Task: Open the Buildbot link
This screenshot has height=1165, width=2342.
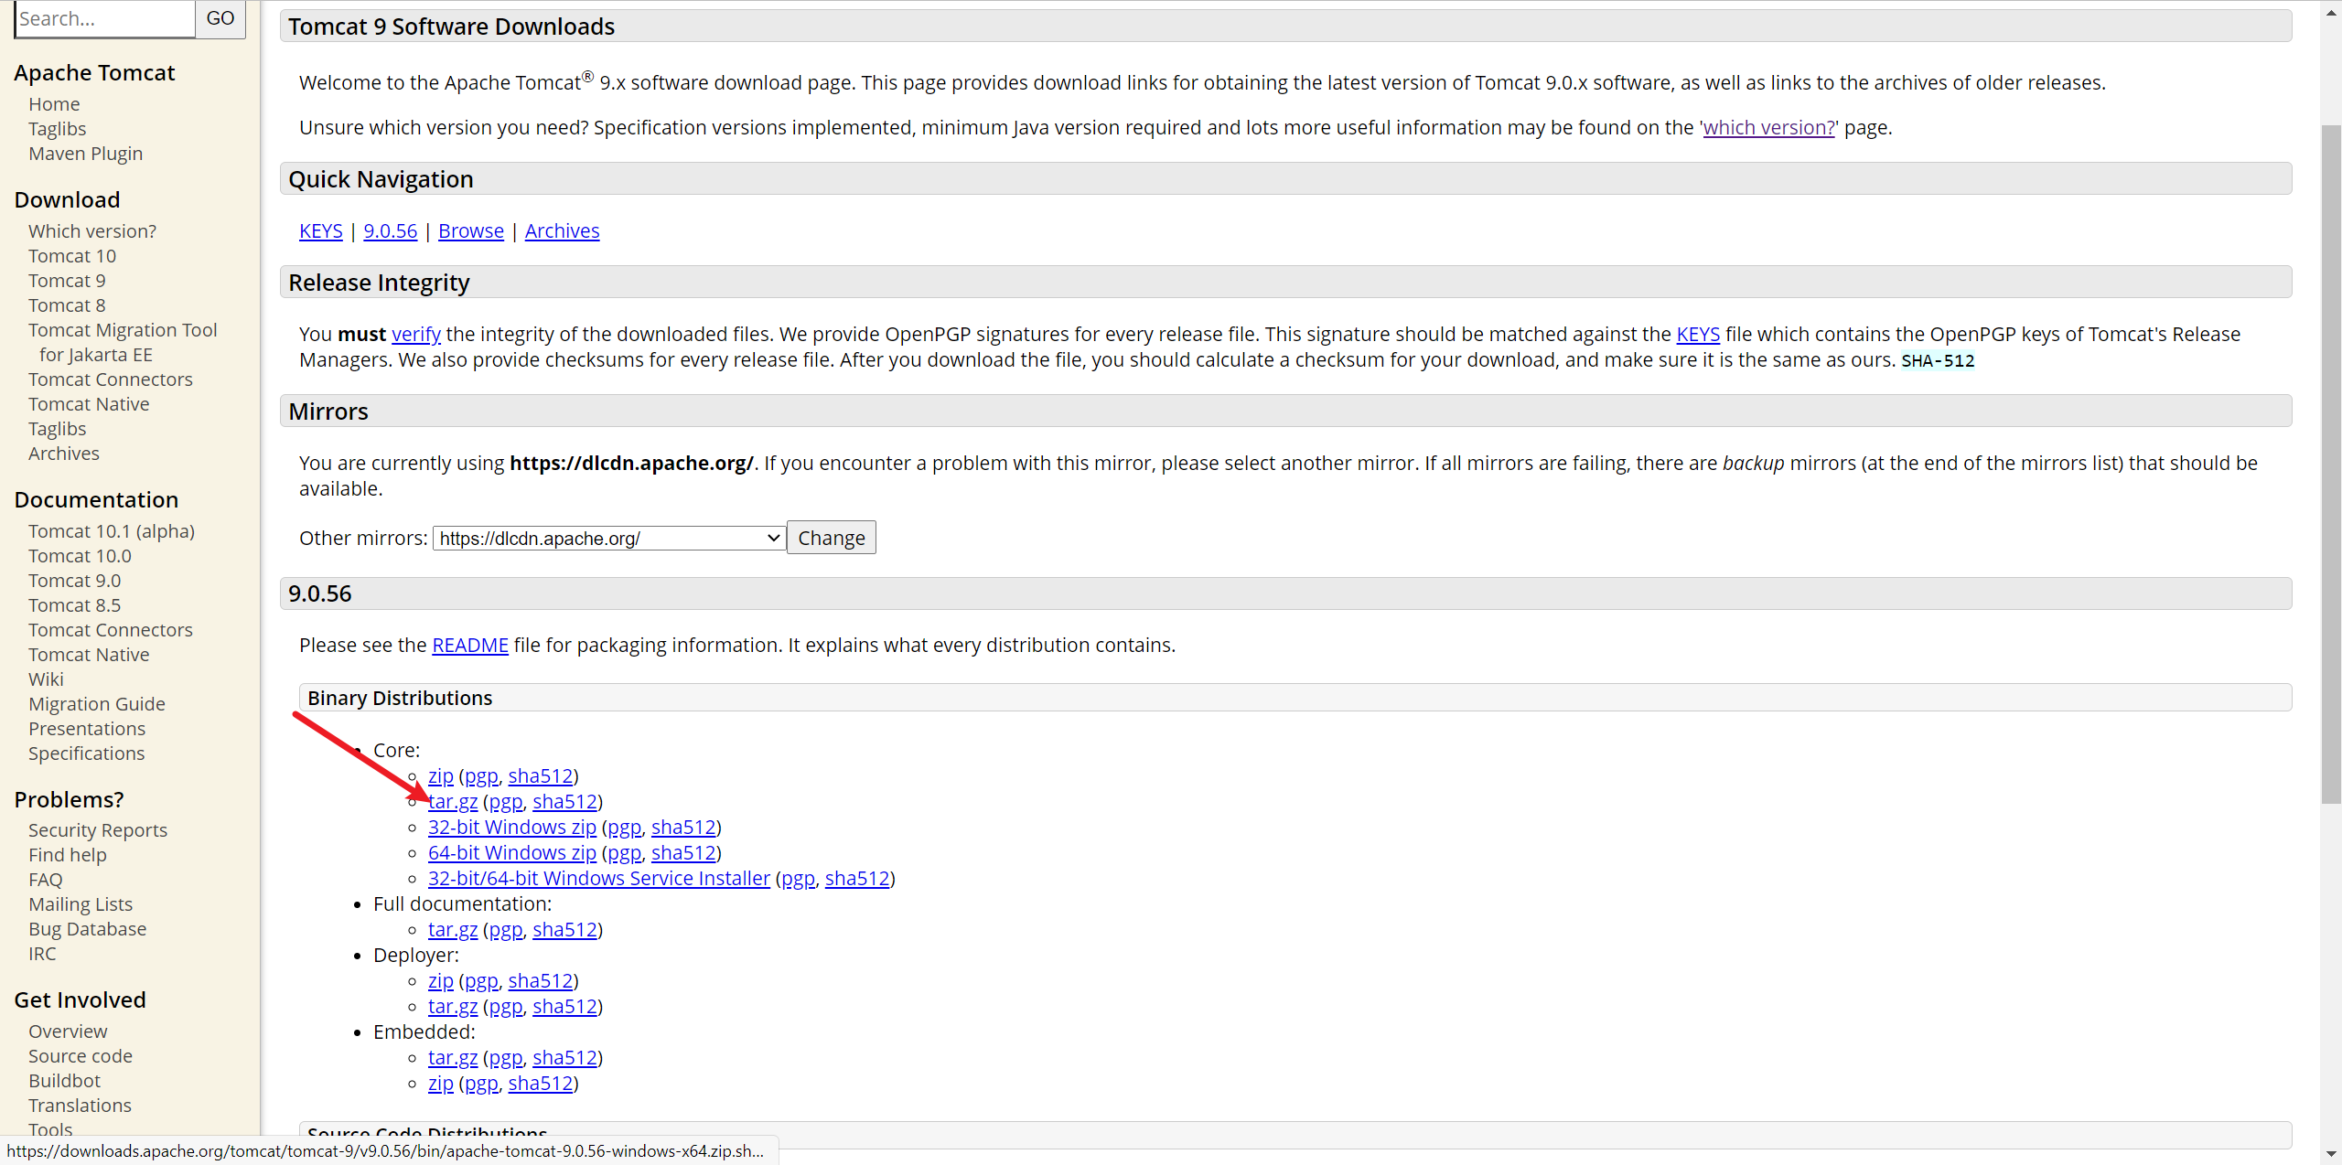Action: [64, 1081]
